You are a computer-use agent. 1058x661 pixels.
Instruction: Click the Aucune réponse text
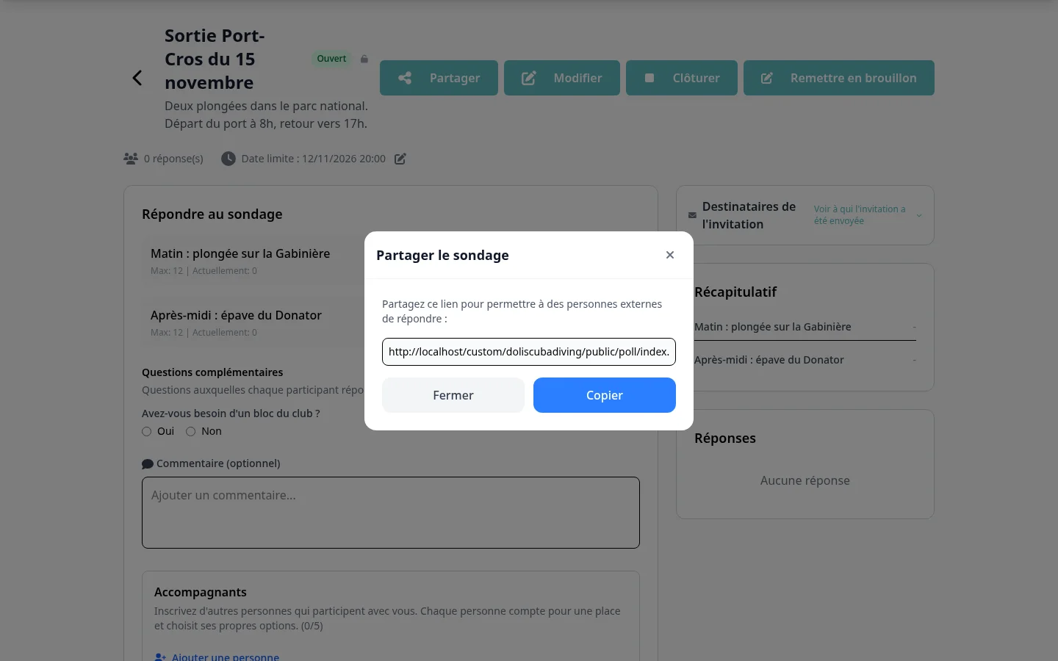coord(805,480)
